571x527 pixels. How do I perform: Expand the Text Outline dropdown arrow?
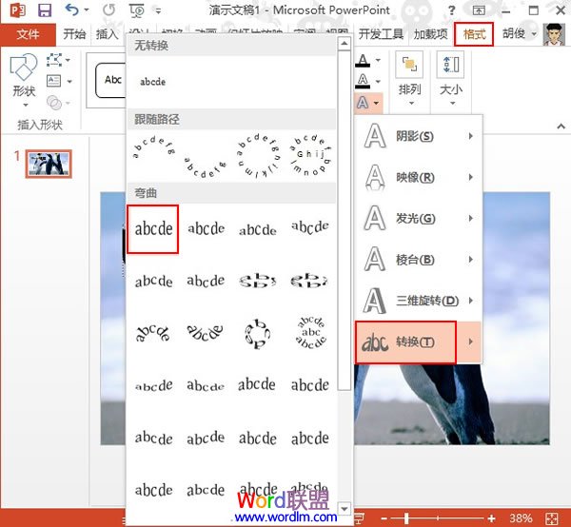click(378, 81)
